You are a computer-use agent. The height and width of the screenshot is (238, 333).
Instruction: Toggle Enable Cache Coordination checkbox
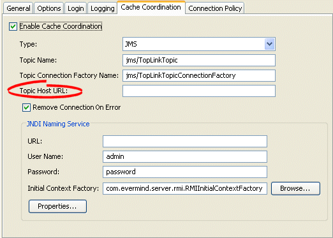coord(13,27)
